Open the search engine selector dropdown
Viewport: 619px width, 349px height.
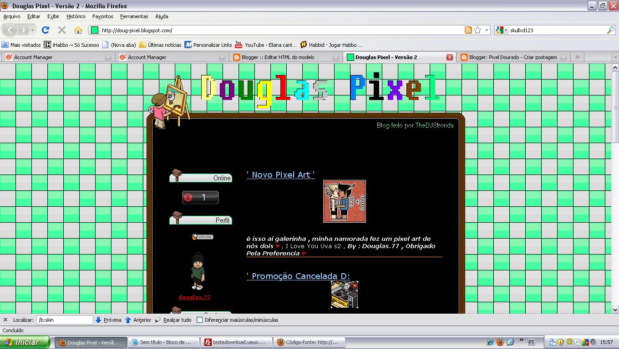point(500,30)
